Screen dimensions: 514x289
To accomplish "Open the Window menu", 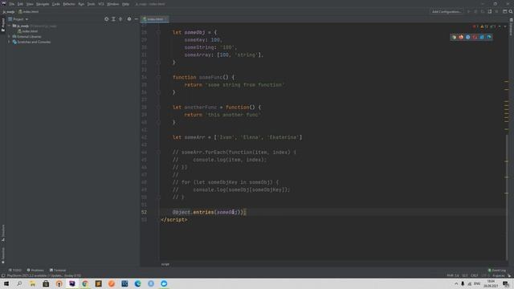I will tap(113, 4).
